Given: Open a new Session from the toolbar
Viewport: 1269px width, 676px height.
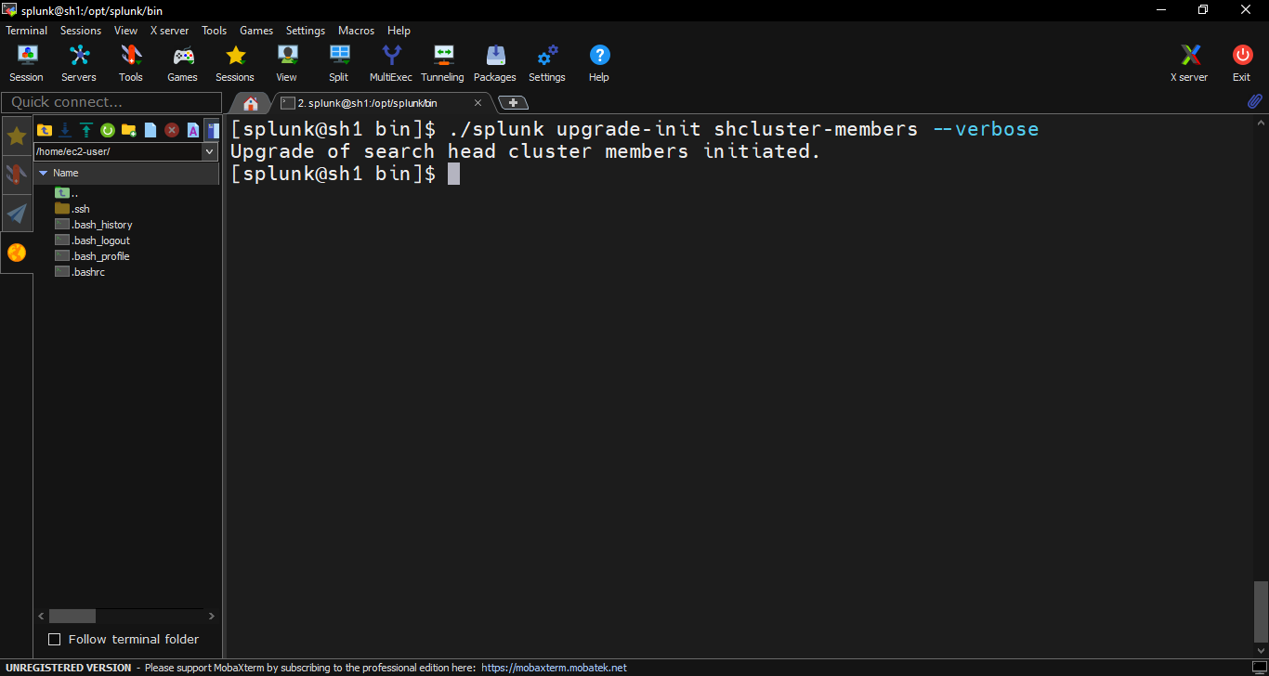Looking at the screenshot, I should (x=27, y=63).
